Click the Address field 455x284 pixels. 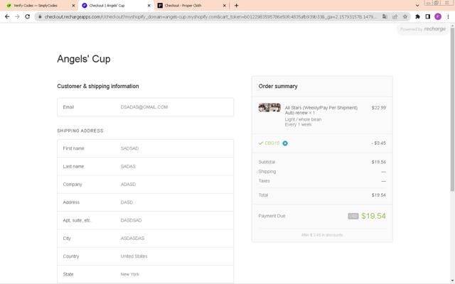tap(145, 202)
